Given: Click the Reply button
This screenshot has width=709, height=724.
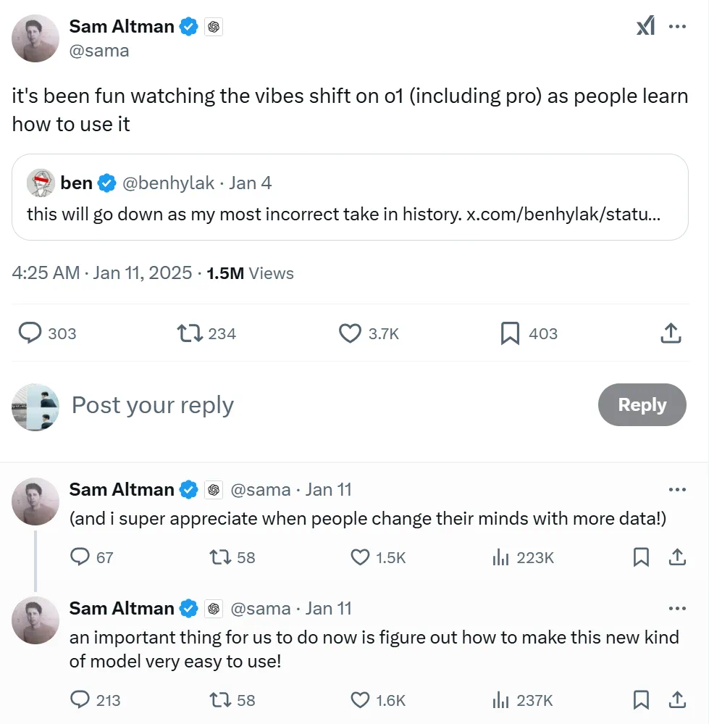Looking at the screenshot, I should pos(642,404).
